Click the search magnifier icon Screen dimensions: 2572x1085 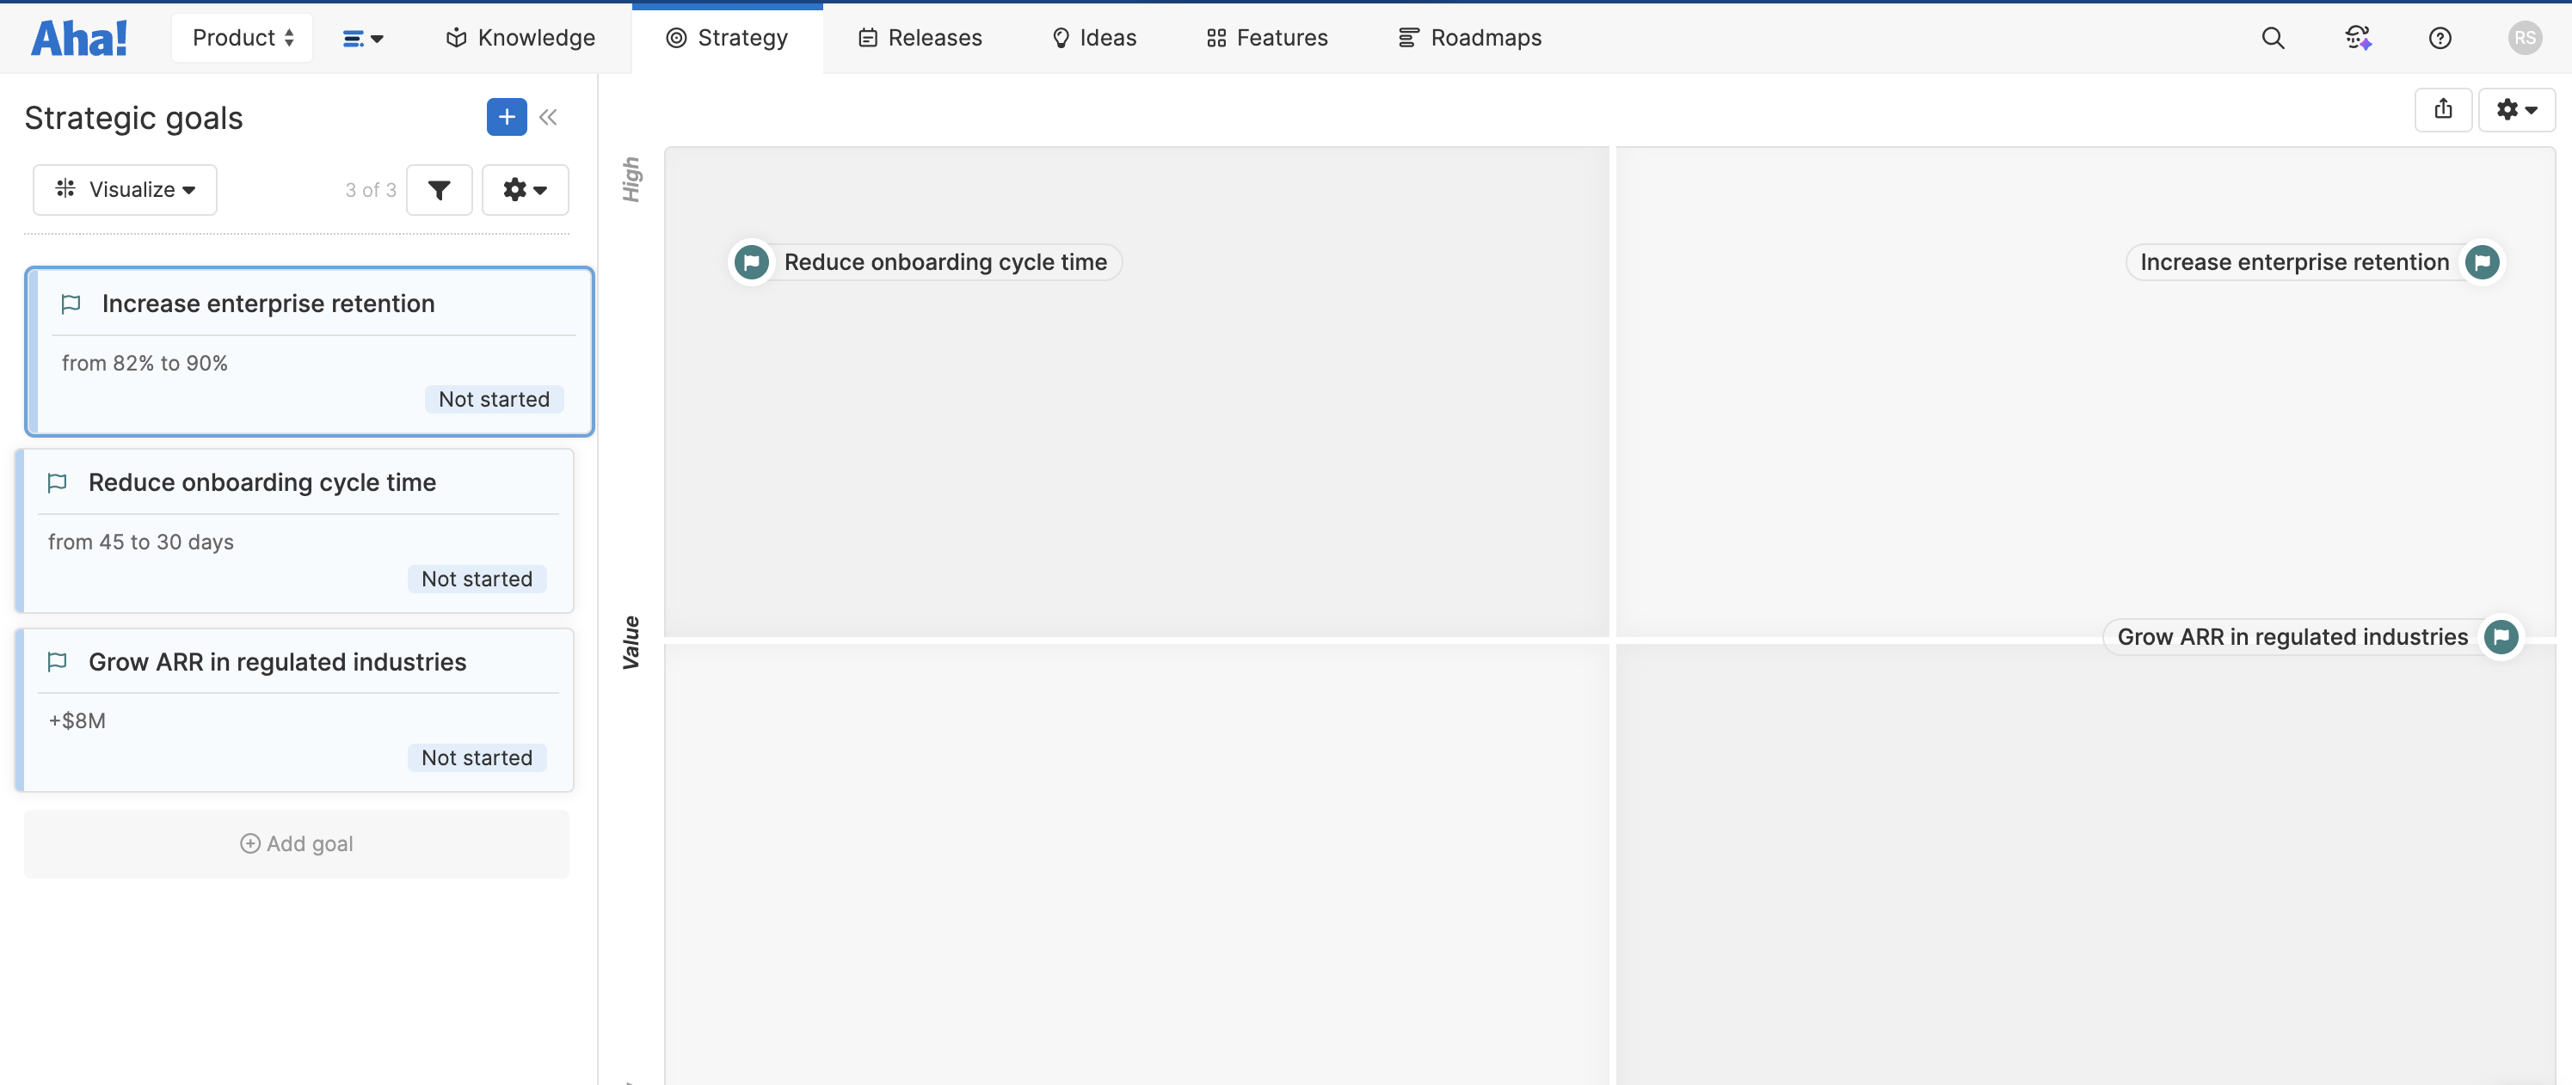click(2273, 38)
